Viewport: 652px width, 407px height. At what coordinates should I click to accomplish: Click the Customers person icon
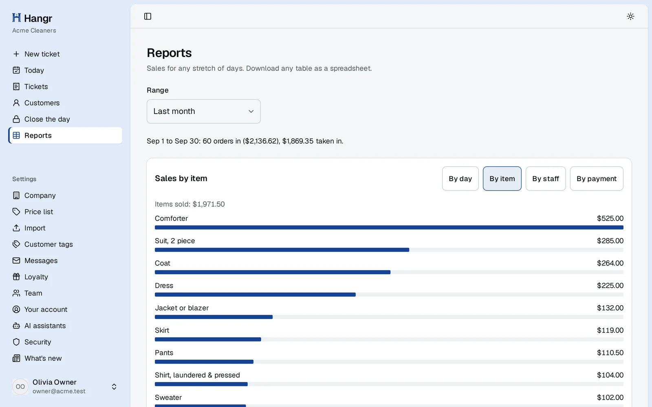tap(16, 103)
